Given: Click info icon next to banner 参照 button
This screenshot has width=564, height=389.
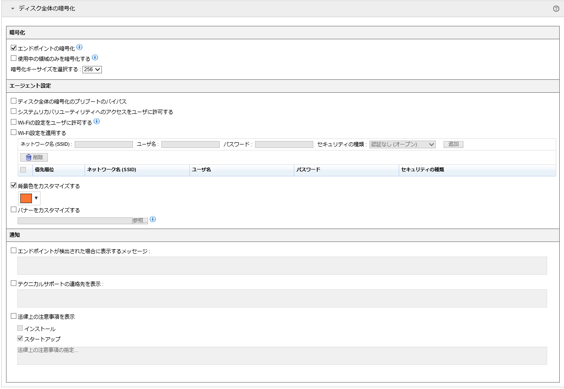Looking at the screenshot, I should click(153, 219).
